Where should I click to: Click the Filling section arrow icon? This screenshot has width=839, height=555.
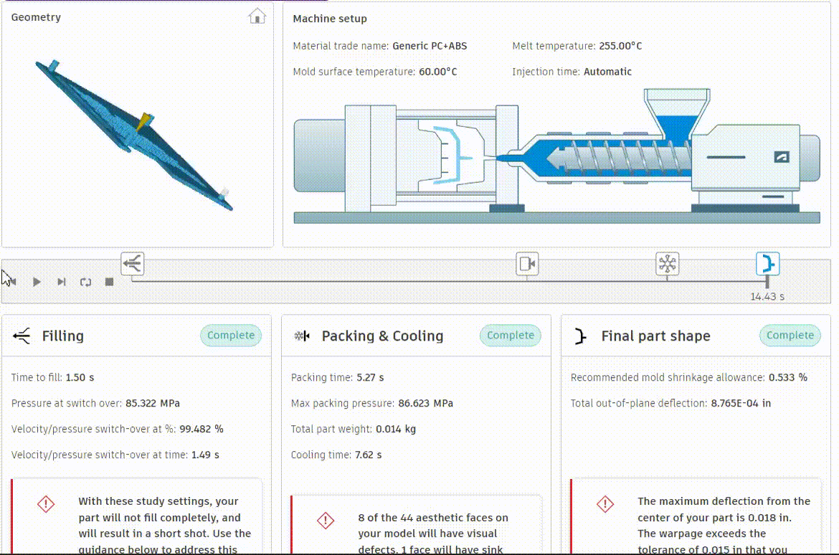pos(22,336)
